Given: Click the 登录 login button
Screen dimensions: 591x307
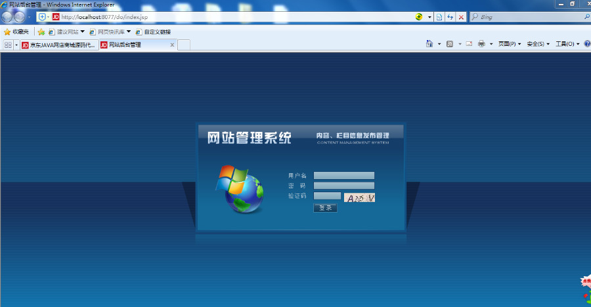Looking at the screenshot, I should tap(325, 208).
